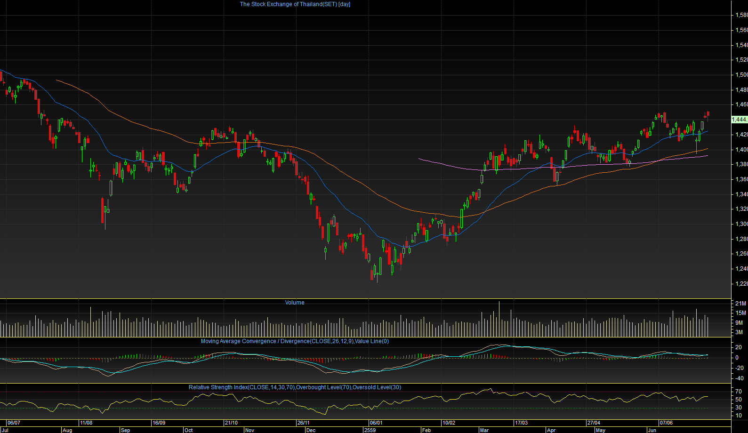
Task: Select the 21/10 date marker
Action: (231, 423)
